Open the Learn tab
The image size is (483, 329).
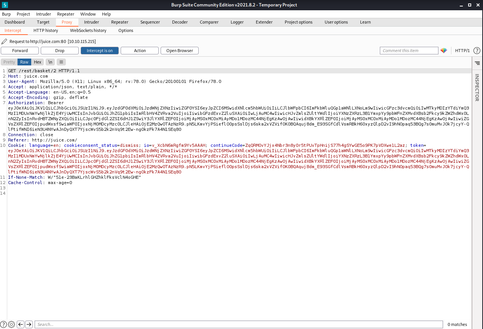click(x=365, y=22)
